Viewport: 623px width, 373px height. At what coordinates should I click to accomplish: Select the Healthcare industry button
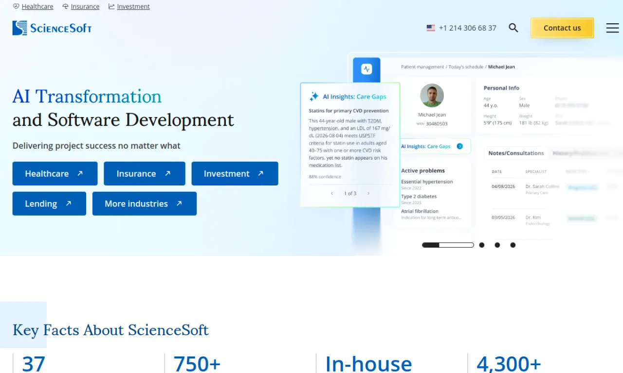pyautogui.click(x=55, y=173)
